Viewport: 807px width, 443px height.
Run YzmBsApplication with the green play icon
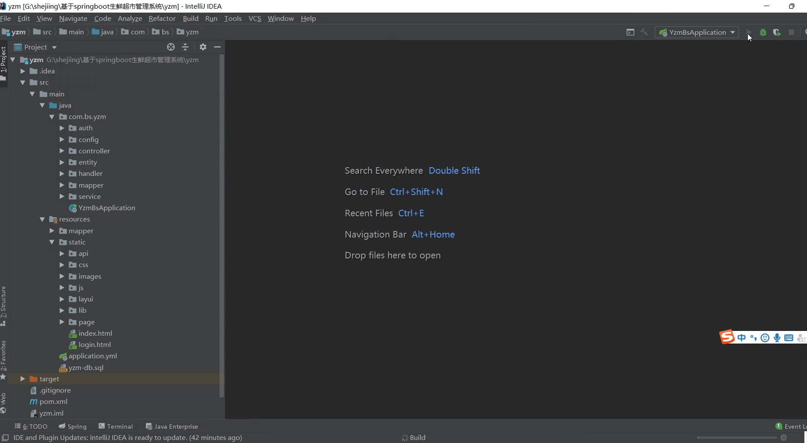748,32
